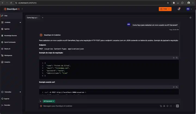Open the RM user profile menu
This screenshot has width=196, height=114.
click(x=189, y=9)
